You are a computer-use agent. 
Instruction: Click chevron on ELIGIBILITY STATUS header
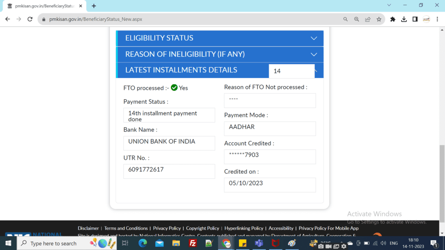click(314, 38)
